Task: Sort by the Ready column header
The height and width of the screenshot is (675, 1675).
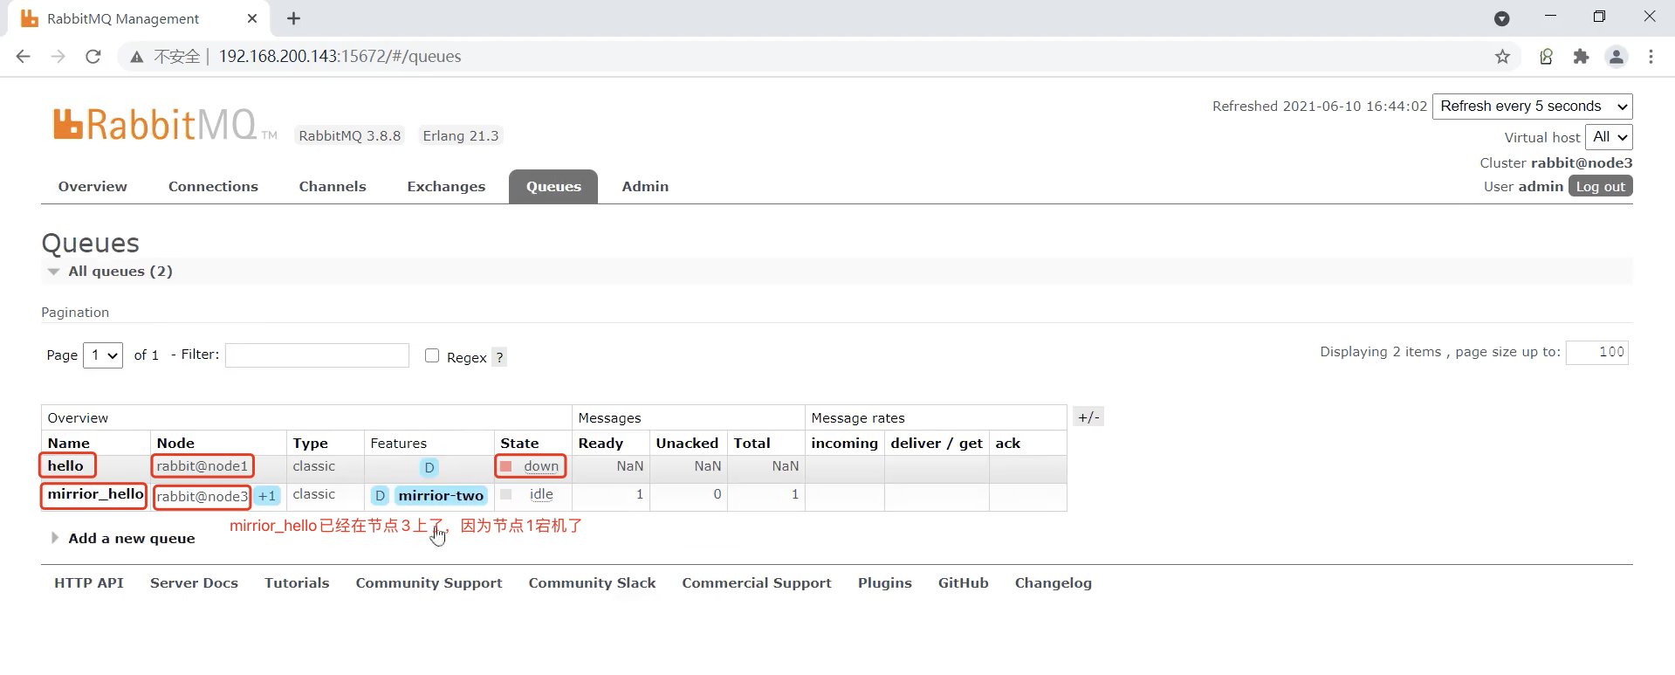Action: point(601,444)
